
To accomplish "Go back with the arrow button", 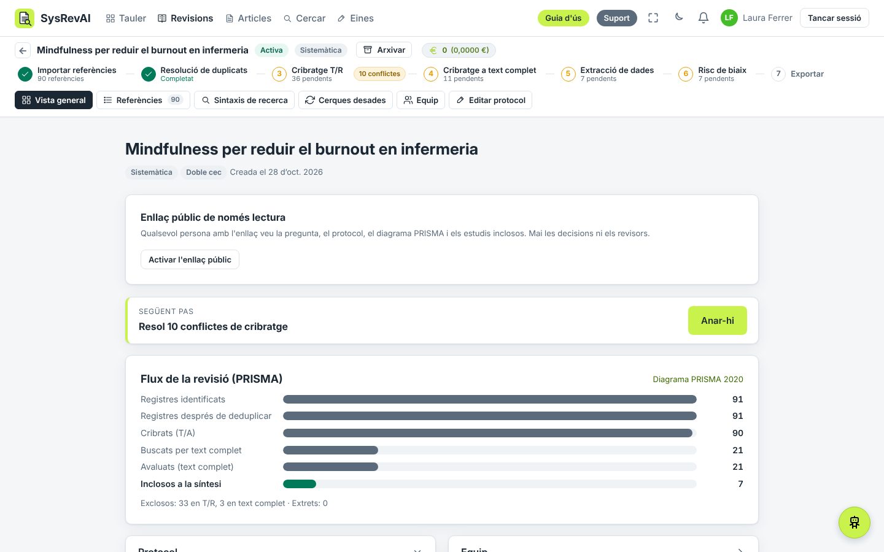I will tap(23, 50).
